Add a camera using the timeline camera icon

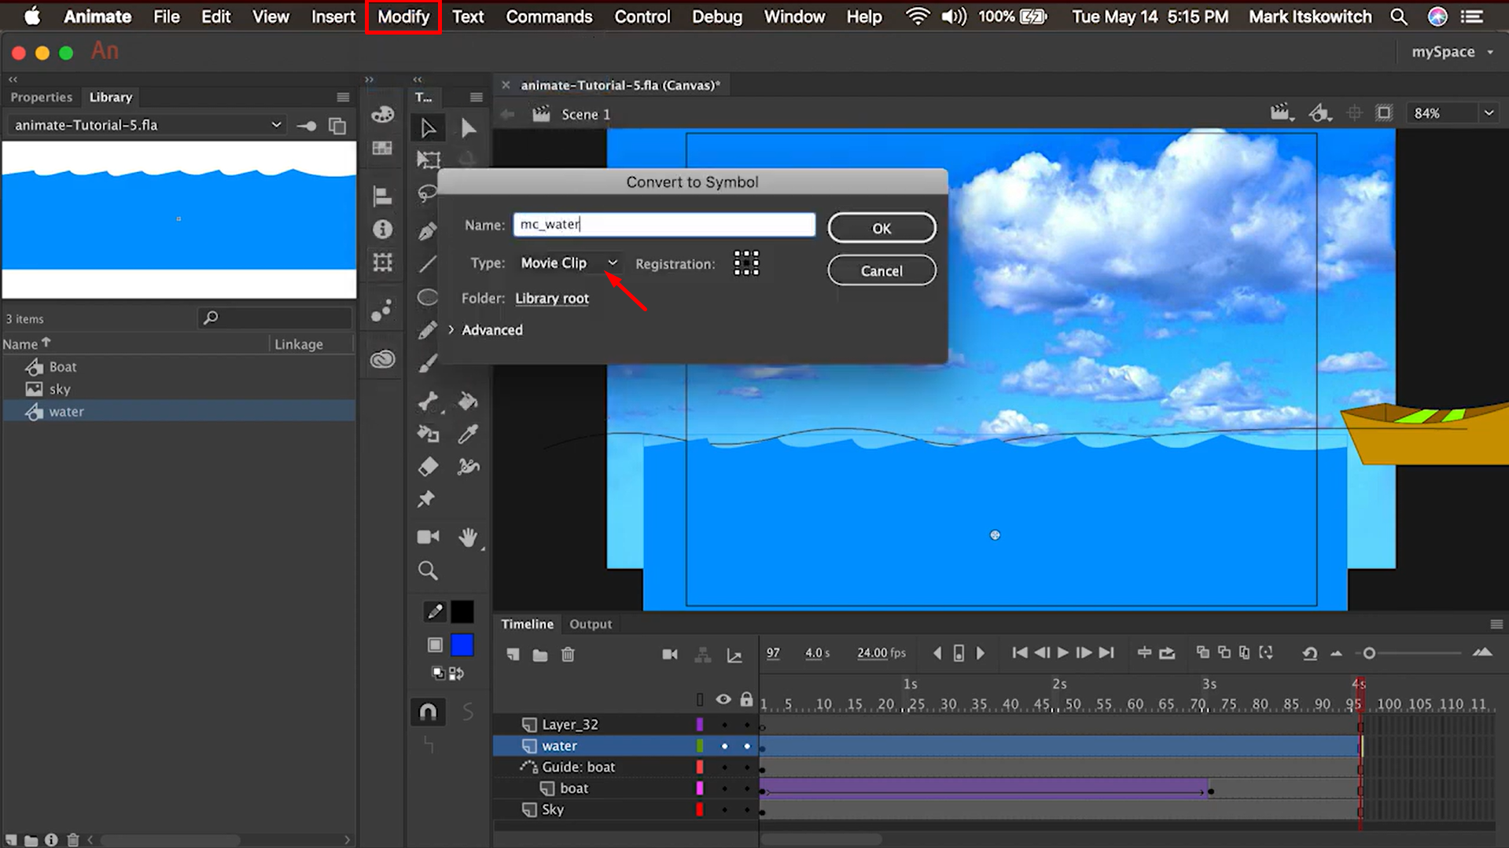[670, 655]
